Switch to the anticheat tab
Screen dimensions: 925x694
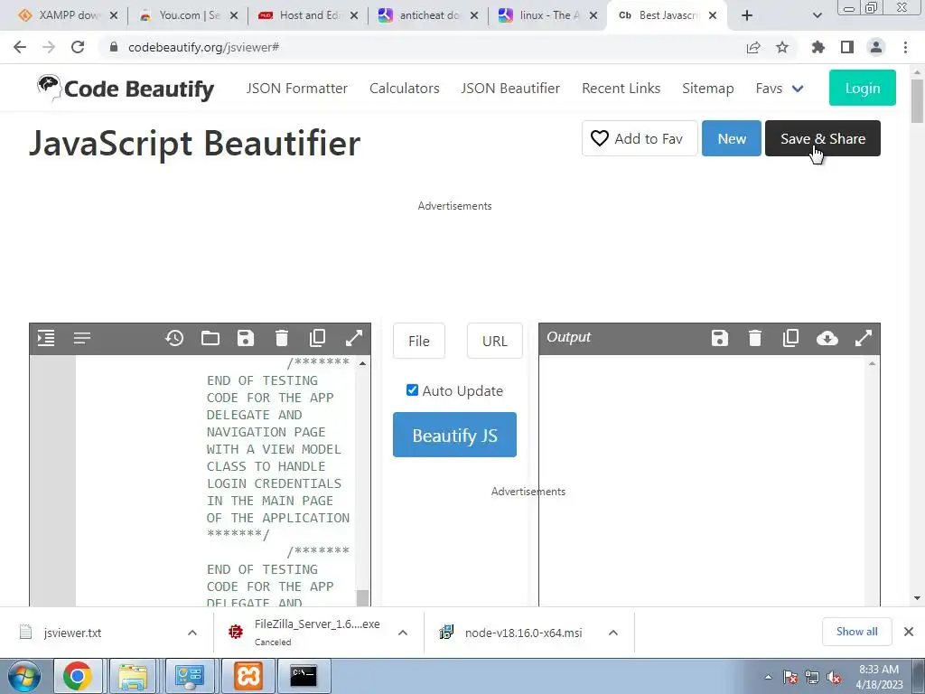(427, 15)
